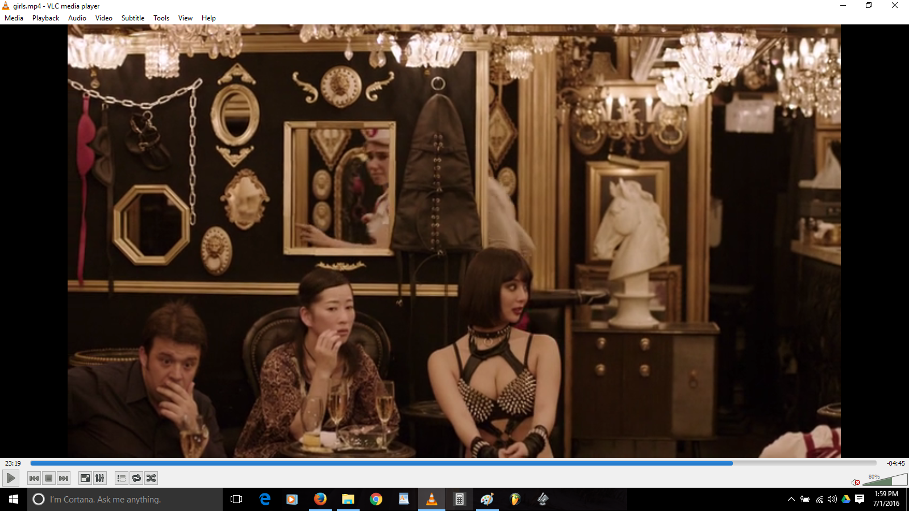Stop playback with the stop button
The width and height of the screenshot is (909, 511).
click(49, 478)
